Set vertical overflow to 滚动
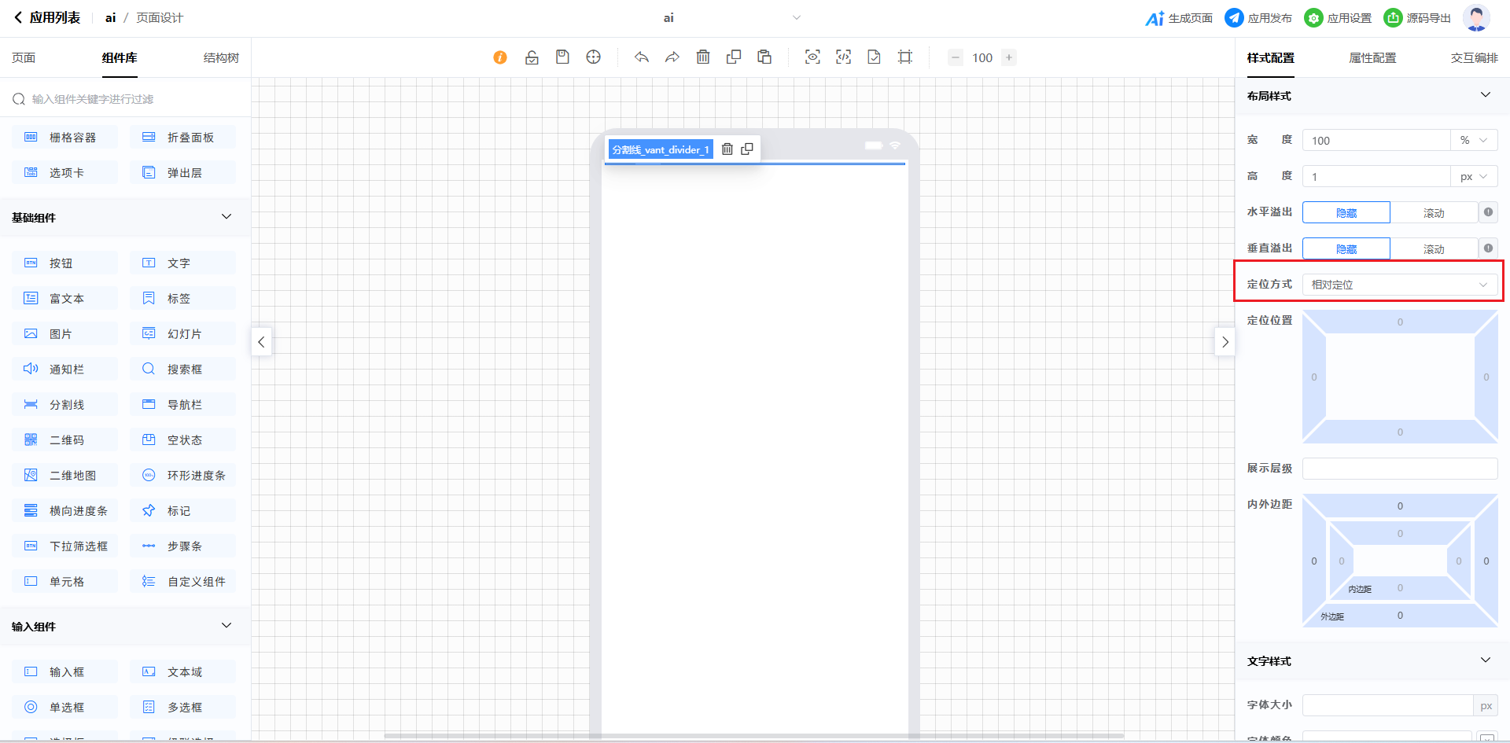The width and height of the screenshot is (1510, 743). click(1434, 249)
